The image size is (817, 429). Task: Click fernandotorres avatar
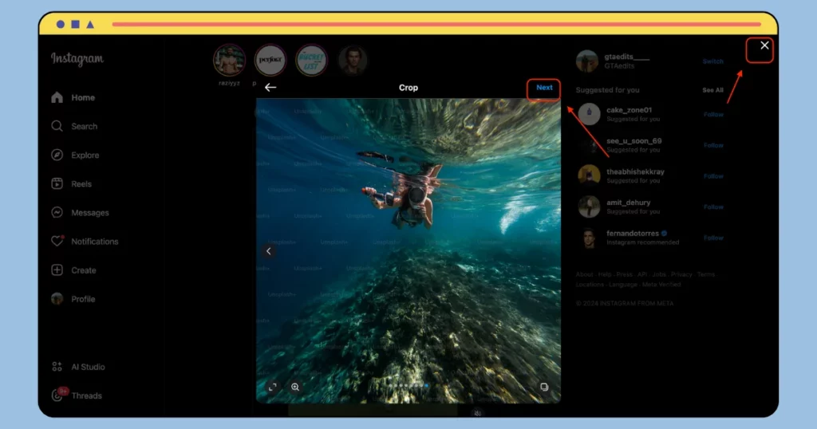coord(590,238)
